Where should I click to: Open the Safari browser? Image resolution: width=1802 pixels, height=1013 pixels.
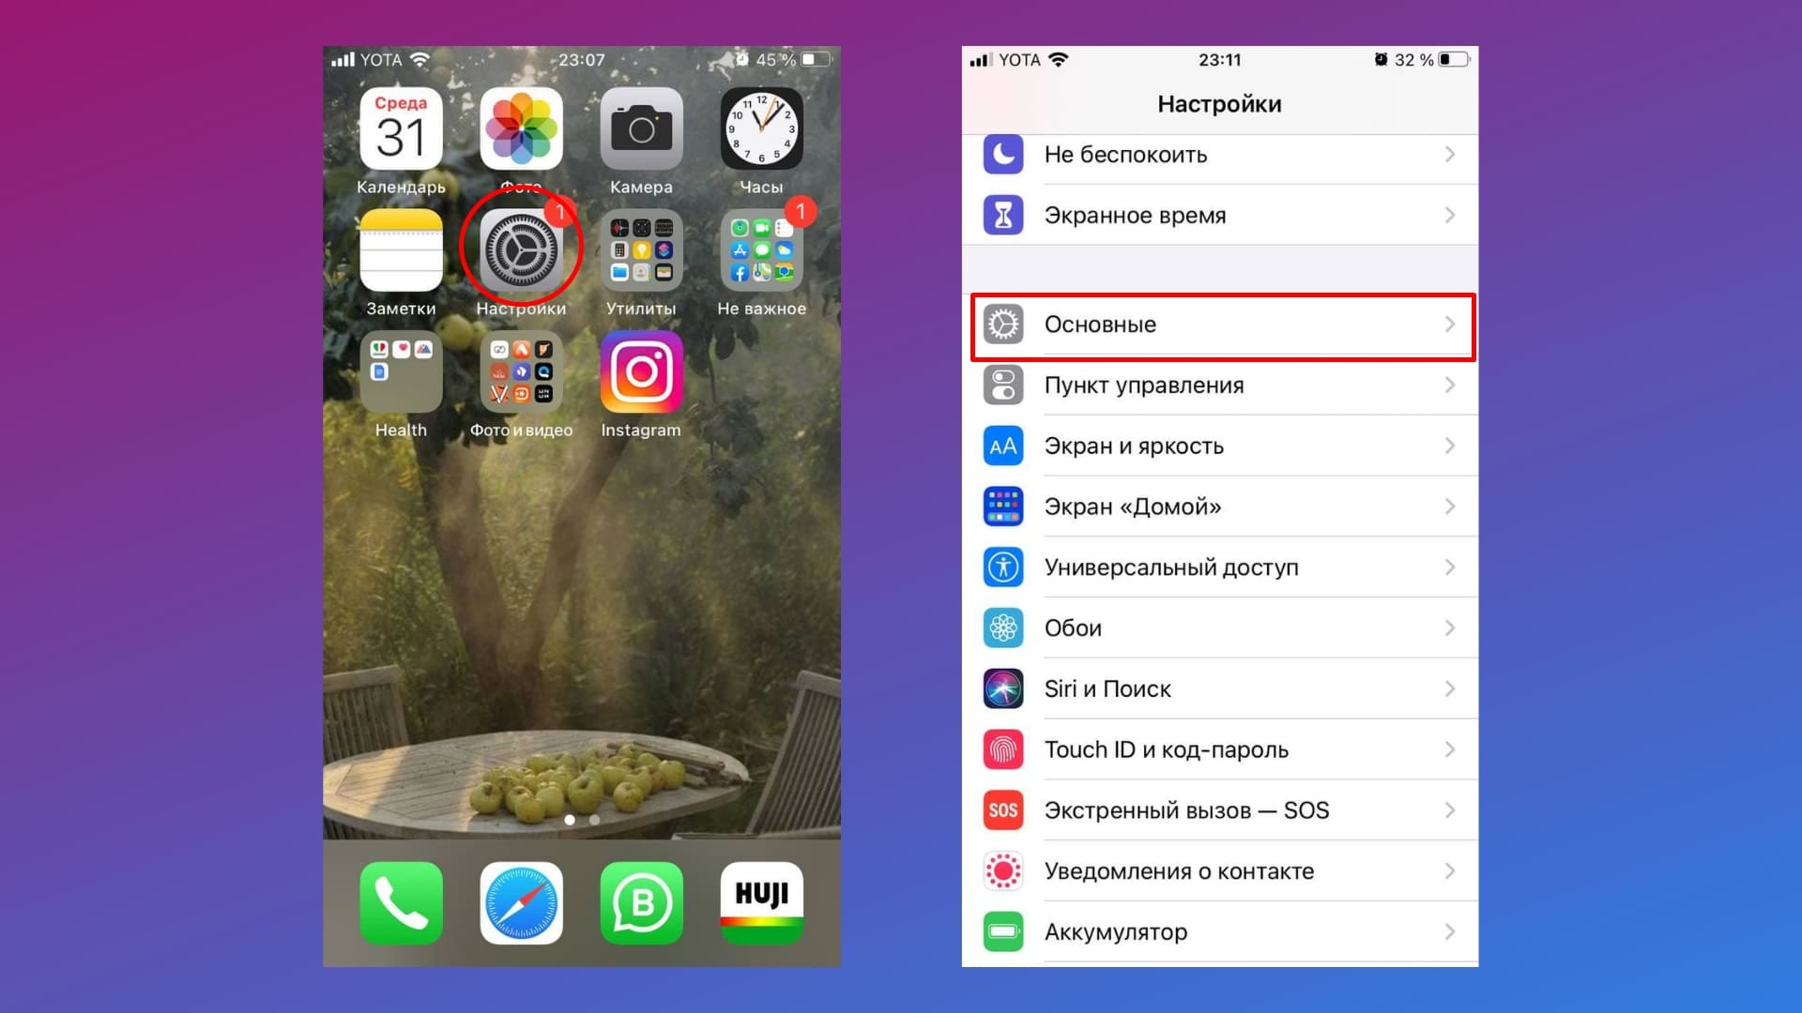(x=521, y=900)
